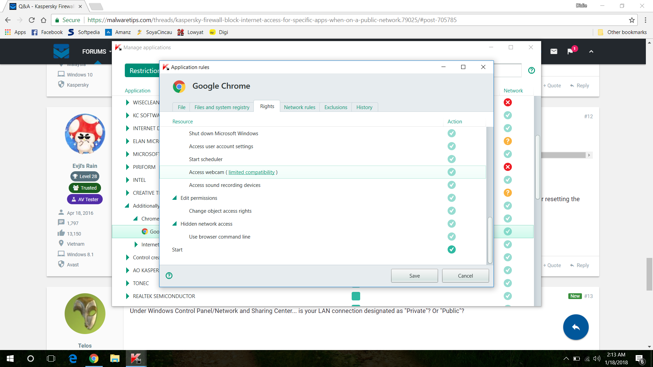This screenshot has height=367, width=653.
Task: Toggle the Start action status icon
Action: tap(451, 249)
